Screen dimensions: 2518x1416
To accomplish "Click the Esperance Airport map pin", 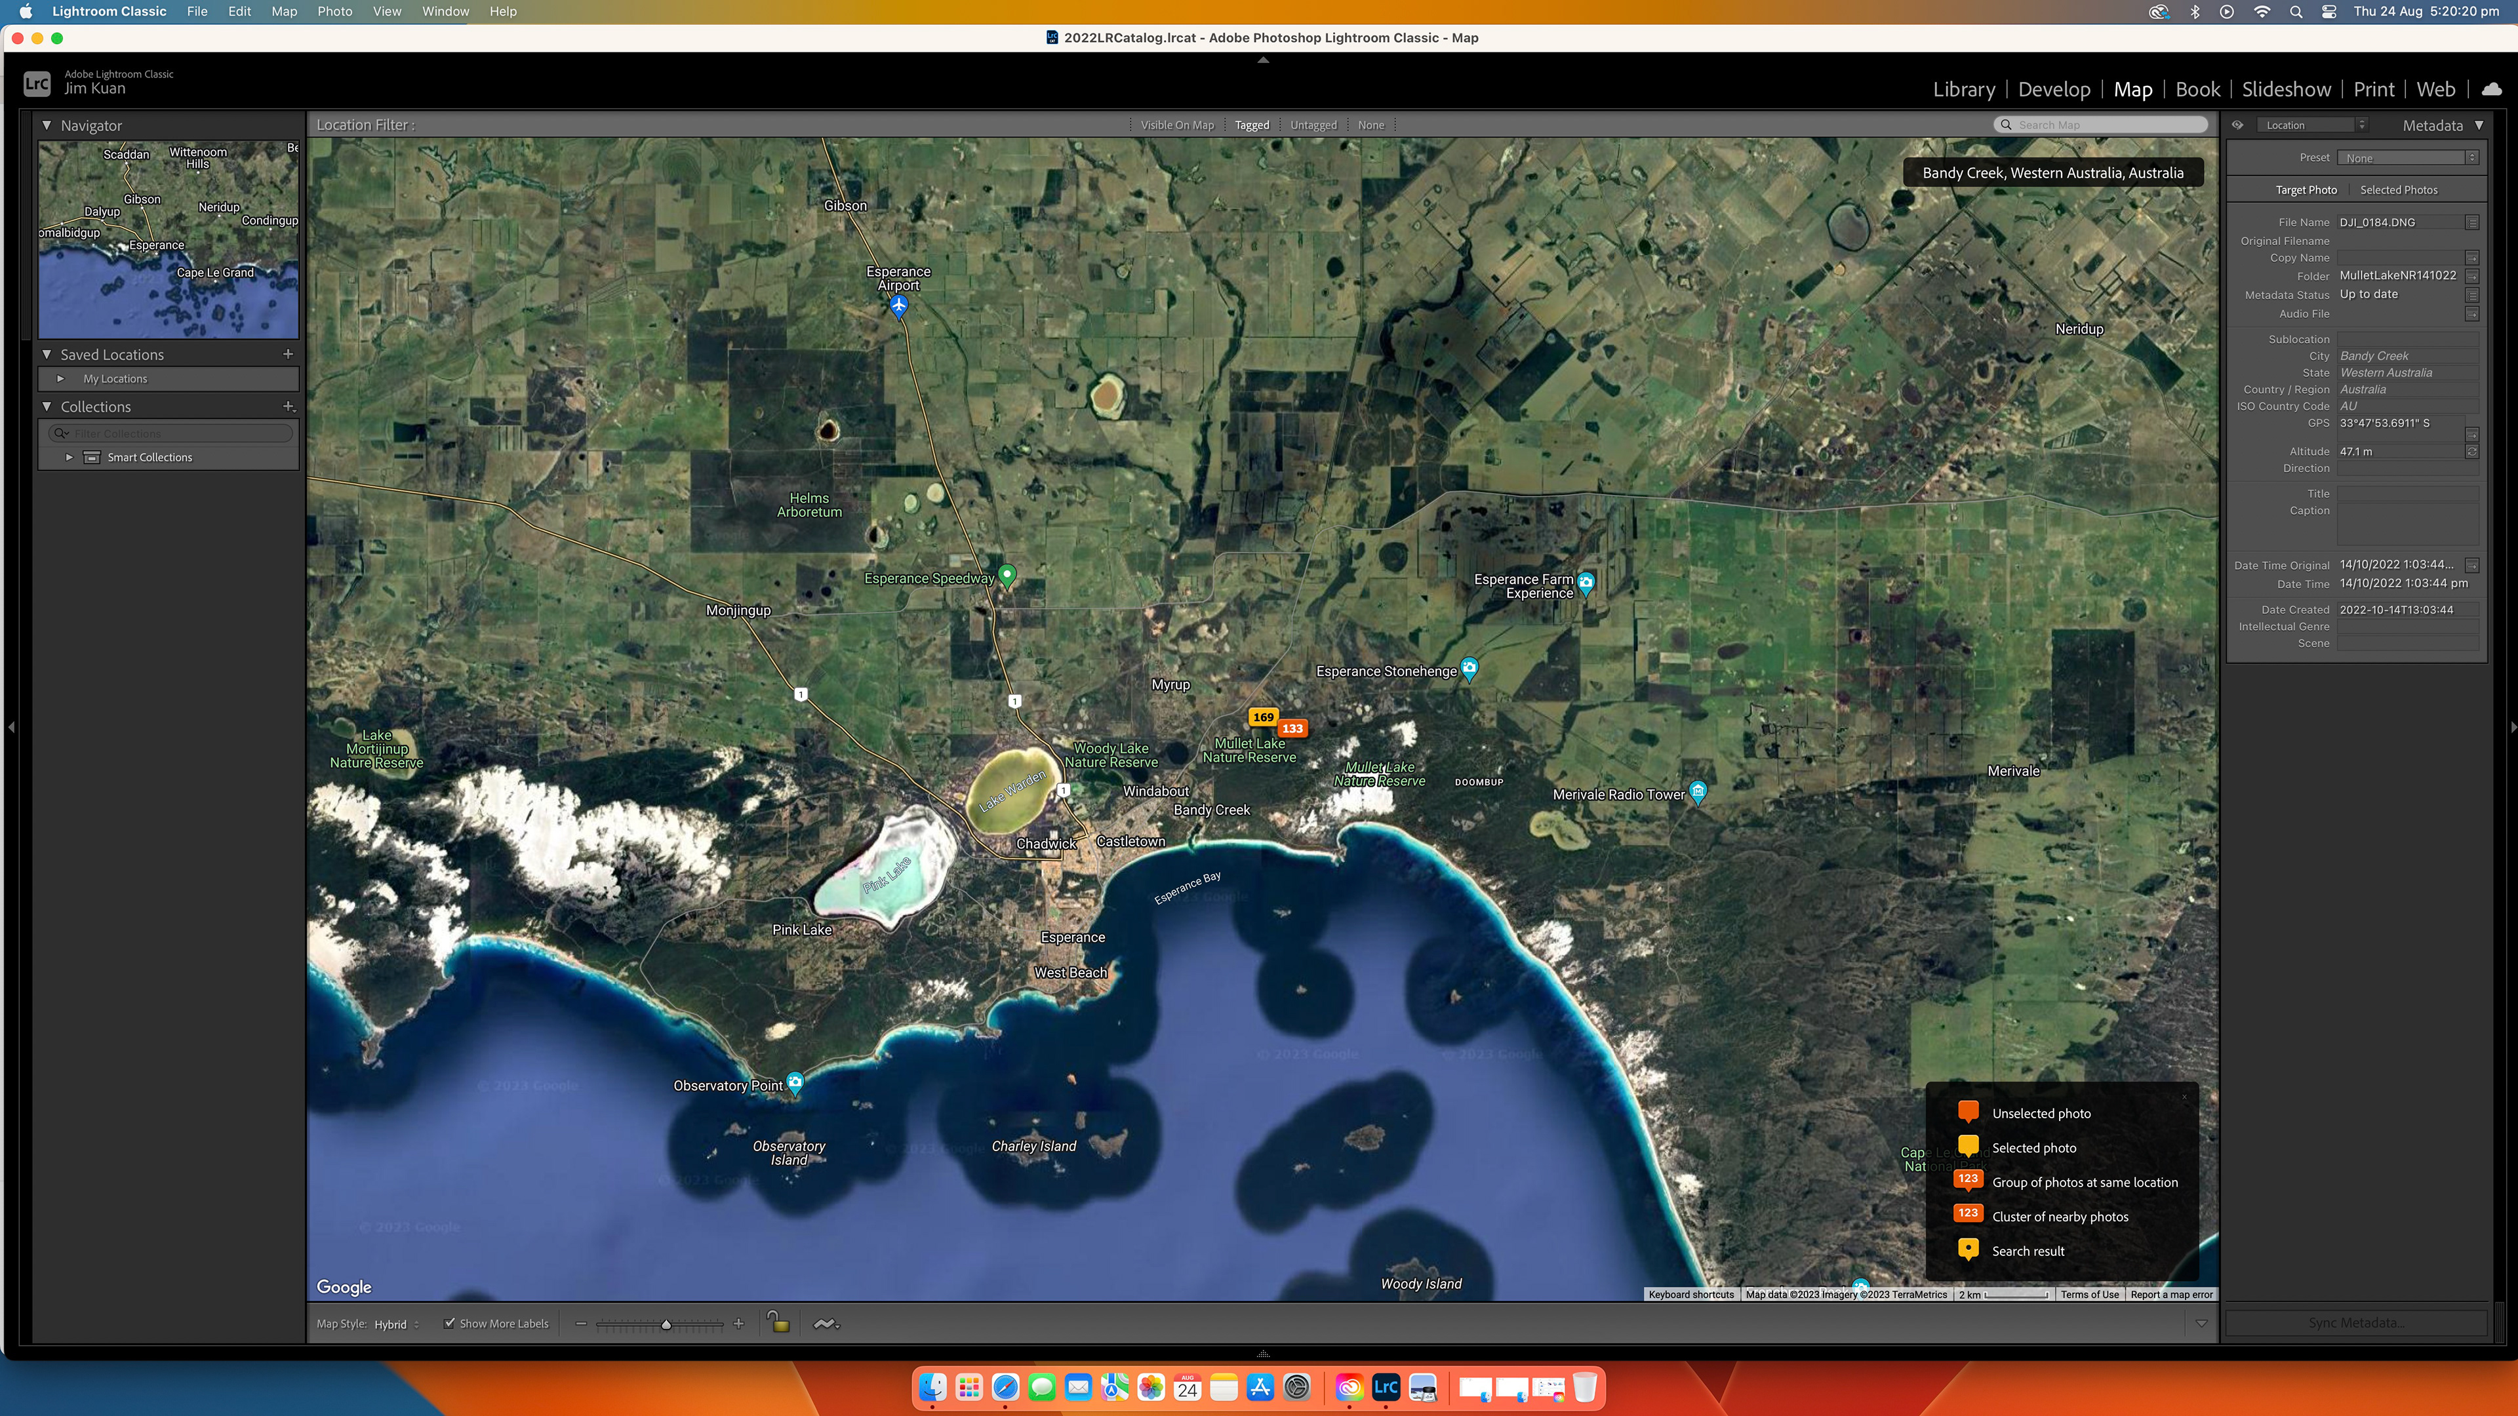I will click(x=899, y=306).
